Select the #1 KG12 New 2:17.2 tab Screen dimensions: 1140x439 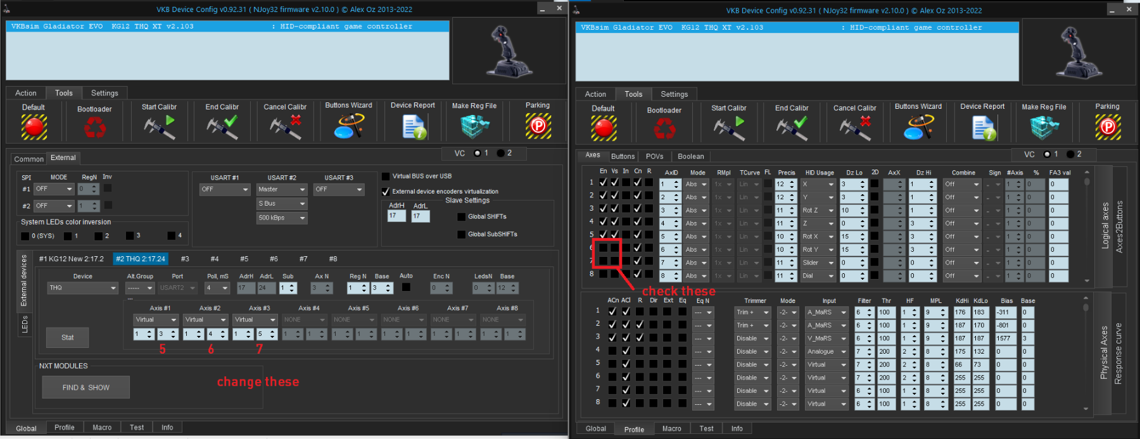point(71,259)
